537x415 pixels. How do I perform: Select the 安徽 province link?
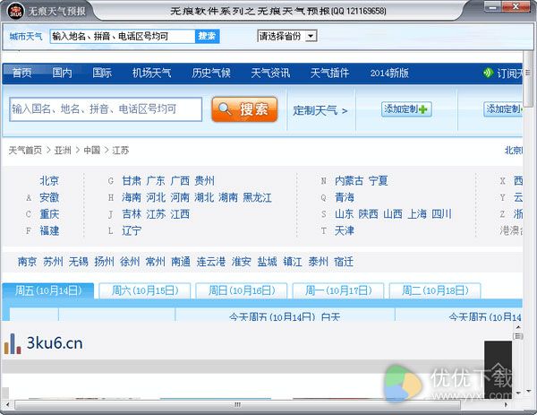point(49,197)
